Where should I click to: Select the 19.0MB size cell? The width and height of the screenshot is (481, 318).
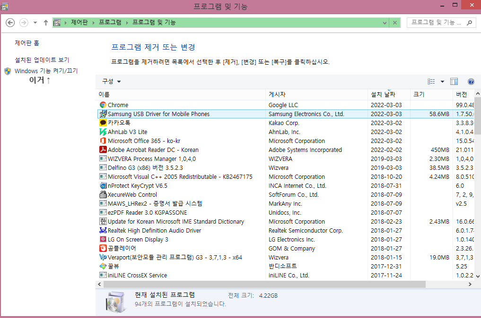tap(439, 258)
